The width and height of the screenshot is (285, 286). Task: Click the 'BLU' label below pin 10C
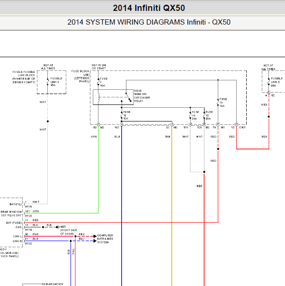[x=117, y=137]
